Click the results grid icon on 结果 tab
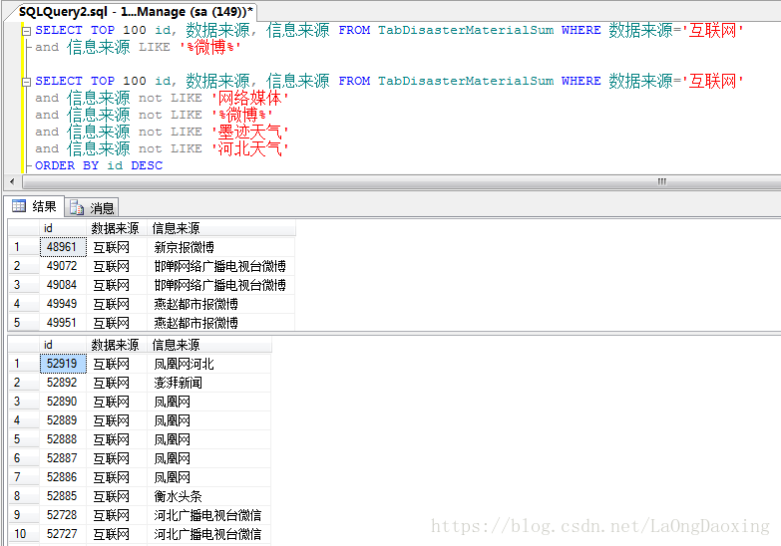Screen dimensions: 781x546 19,205
